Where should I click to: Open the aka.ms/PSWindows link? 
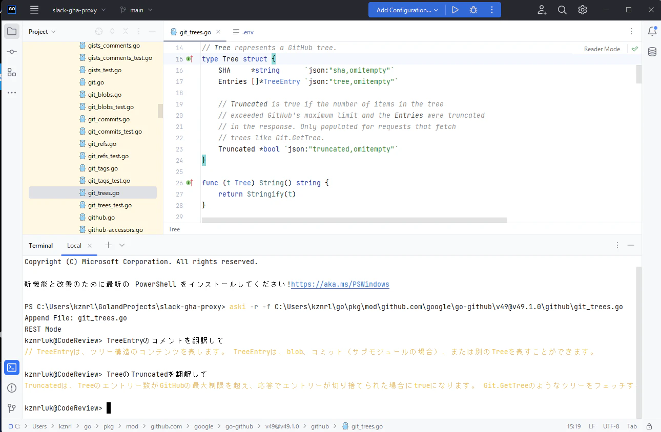[340, 284]
